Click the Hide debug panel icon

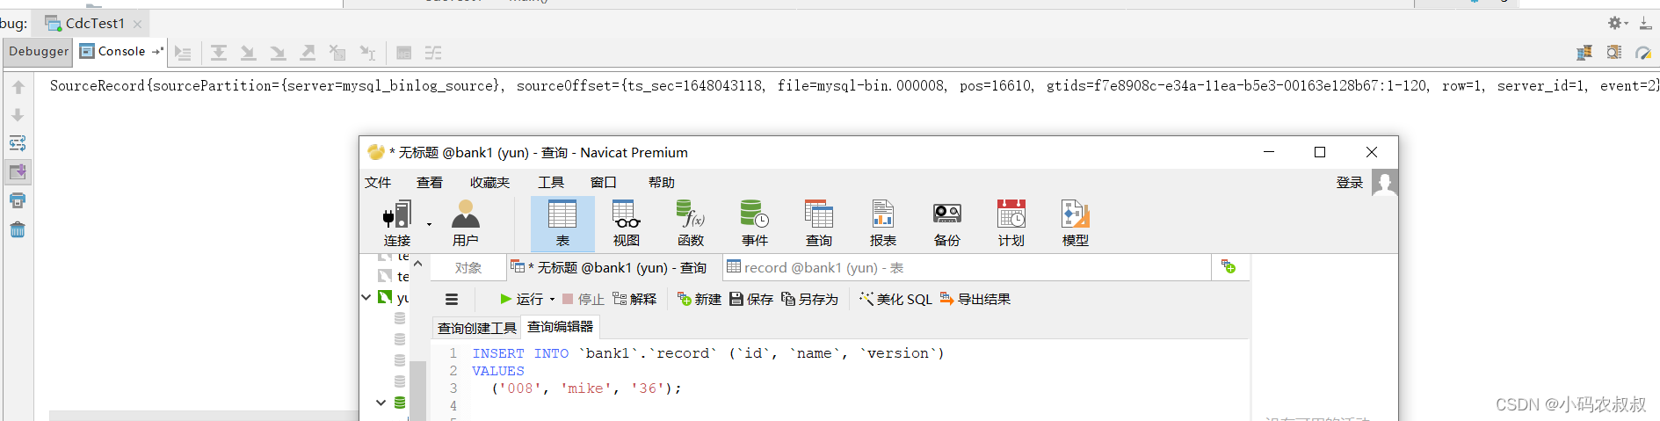1645,24
